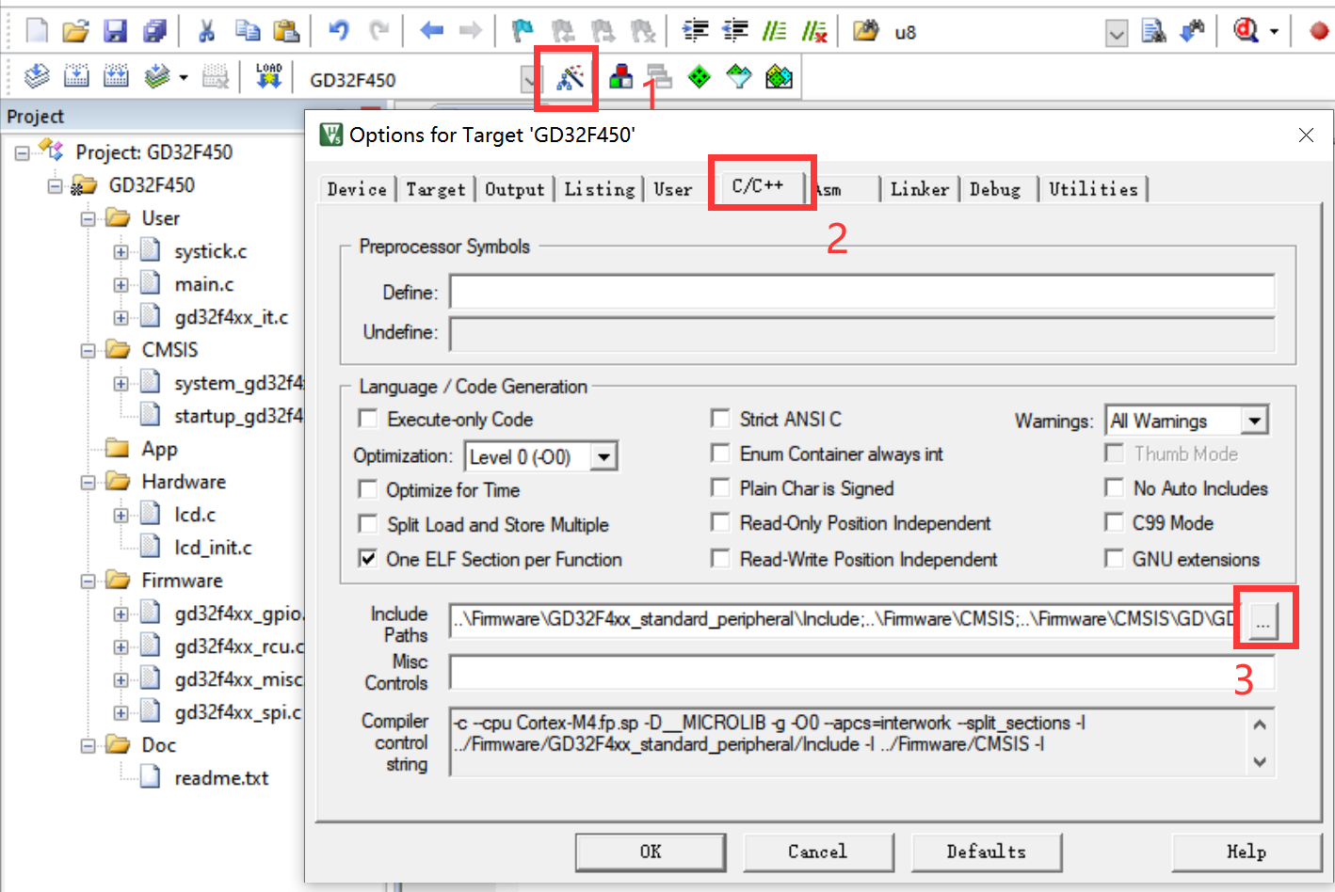The width and height of the screenshot is (1335, 892).
Task: Save the current file via toolbar
Action: (115, 31)
